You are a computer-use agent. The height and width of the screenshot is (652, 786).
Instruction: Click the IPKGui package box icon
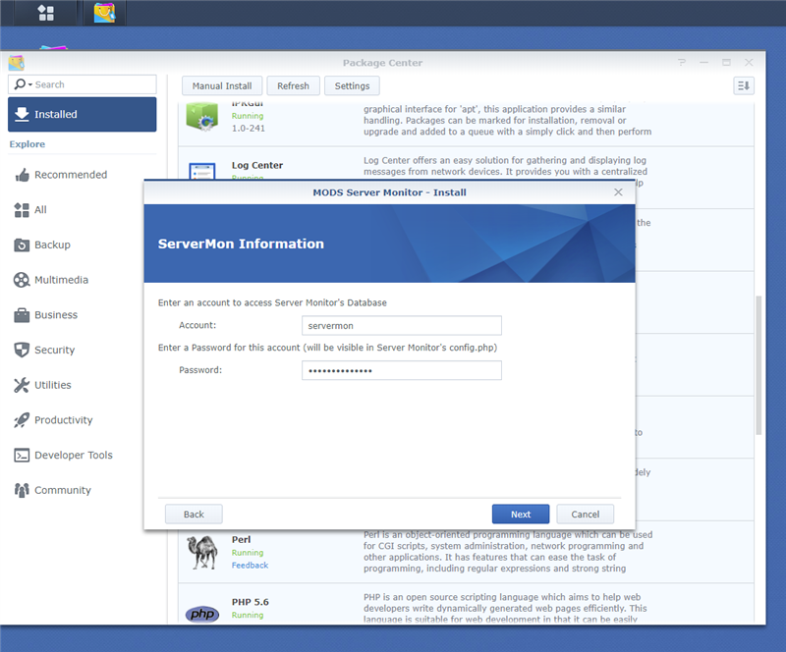[202, 116]
